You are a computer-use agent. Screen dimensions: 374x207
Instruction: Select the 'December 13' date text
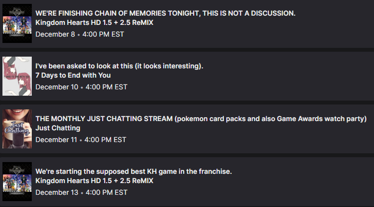(57, 192)
